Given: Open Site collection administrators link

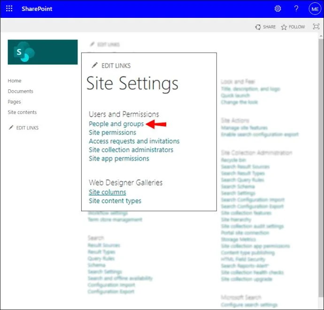Looking at the screenshot, I should (131, 150).
